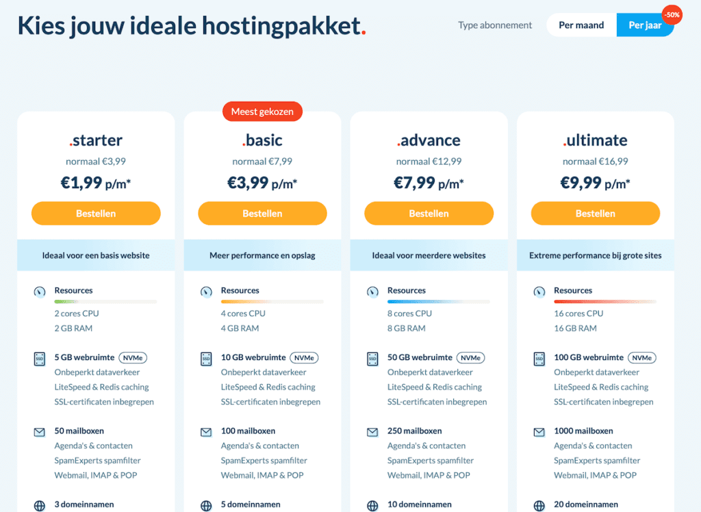
Task: Click the domains globe icon under .ultimate
Action: (539, 504)
